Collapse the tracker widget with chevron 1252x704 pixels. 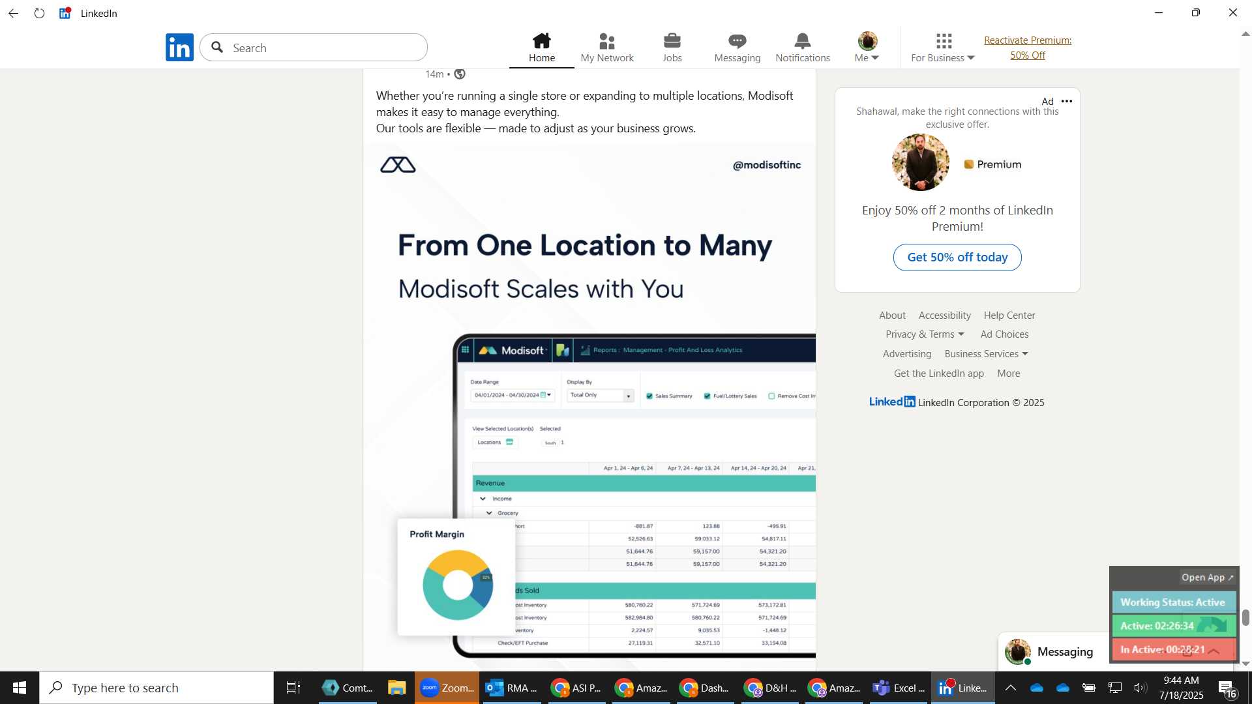1214,651
